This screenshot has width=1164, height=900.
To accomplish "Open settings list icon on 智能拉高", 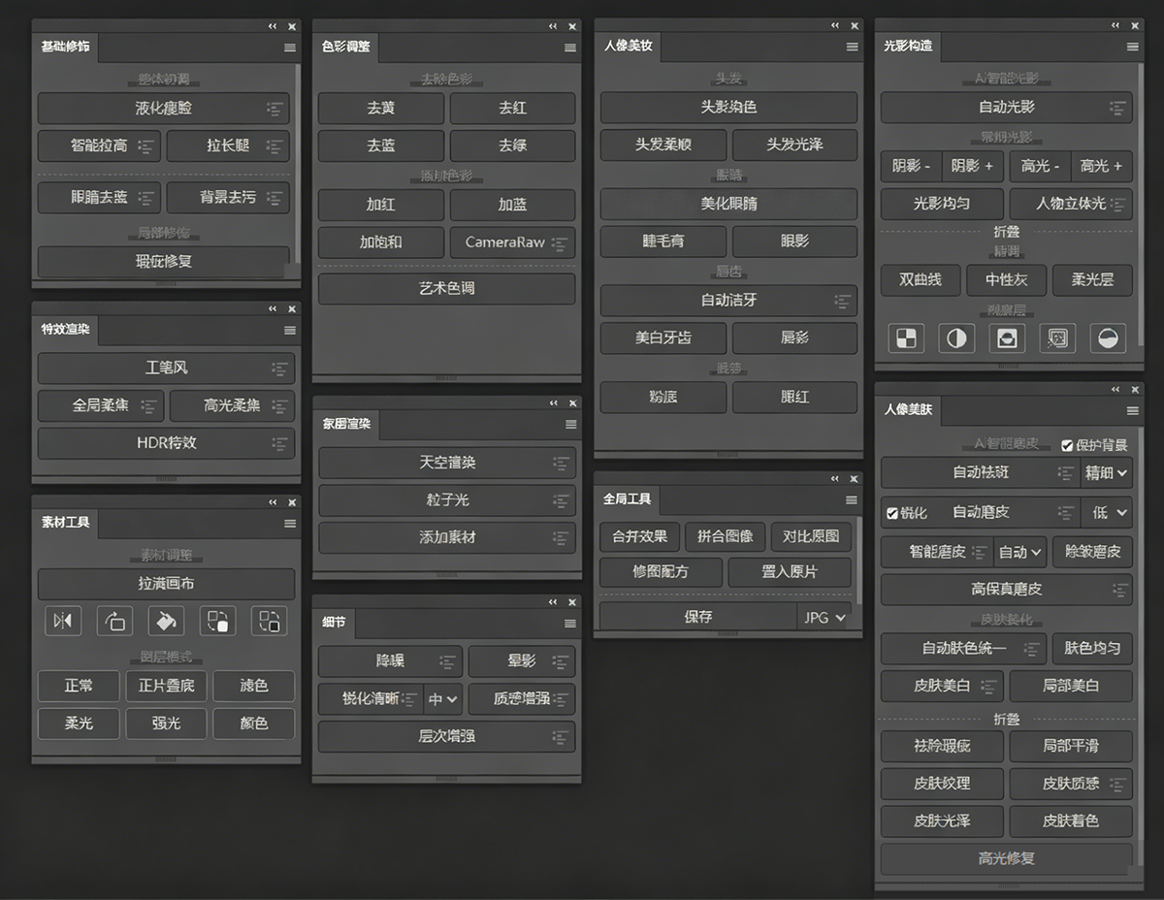I will pos(146,146).
